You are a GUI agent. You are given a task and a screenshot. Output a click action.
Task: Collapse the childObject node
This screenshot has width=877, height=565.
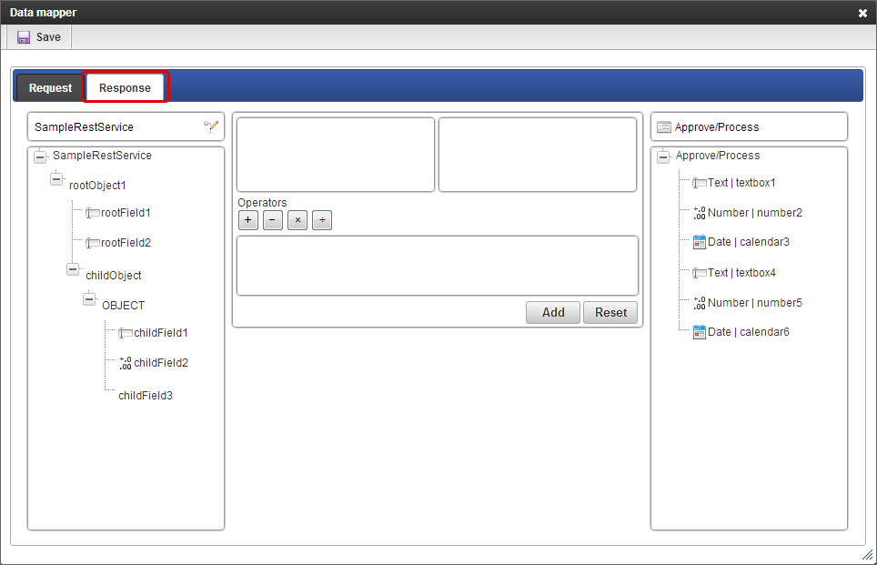click(73, 269)
